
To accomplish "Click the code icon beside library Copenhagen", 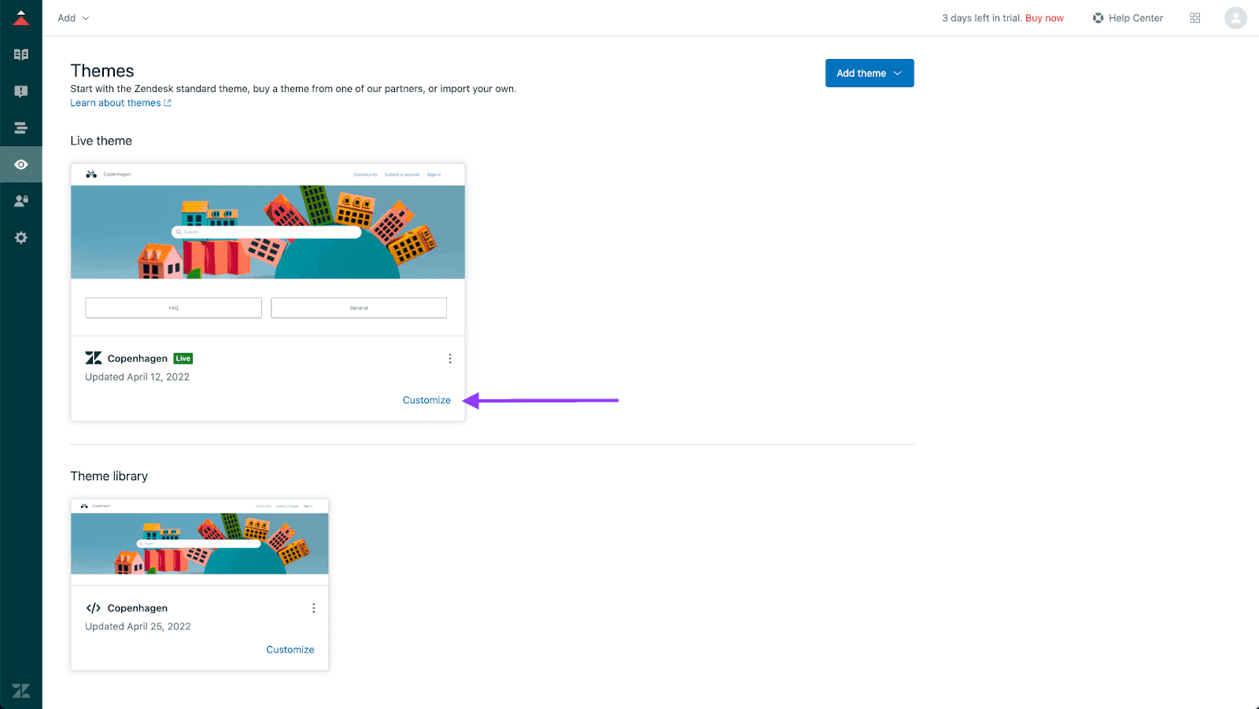I will point(94,608).
